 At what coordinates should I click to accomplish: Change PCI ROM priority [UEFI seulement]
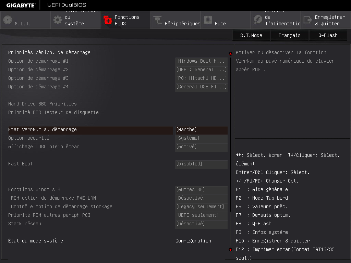coord(202,215)
